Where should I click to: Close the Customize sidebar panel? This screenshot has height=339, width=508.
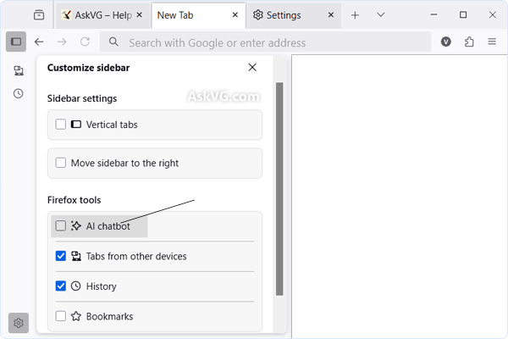pos(252,68)
